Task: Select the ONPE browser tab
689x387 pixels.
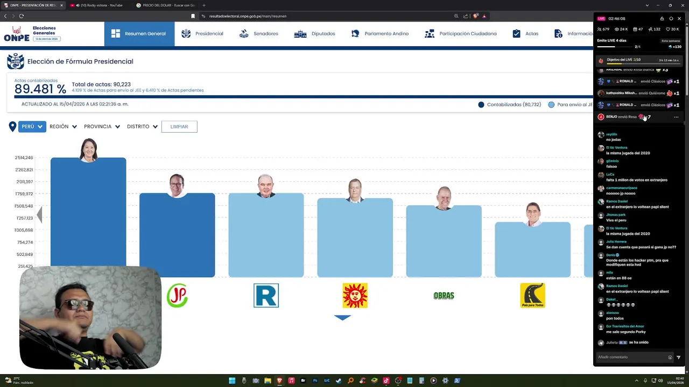Action: coord(33,5)
